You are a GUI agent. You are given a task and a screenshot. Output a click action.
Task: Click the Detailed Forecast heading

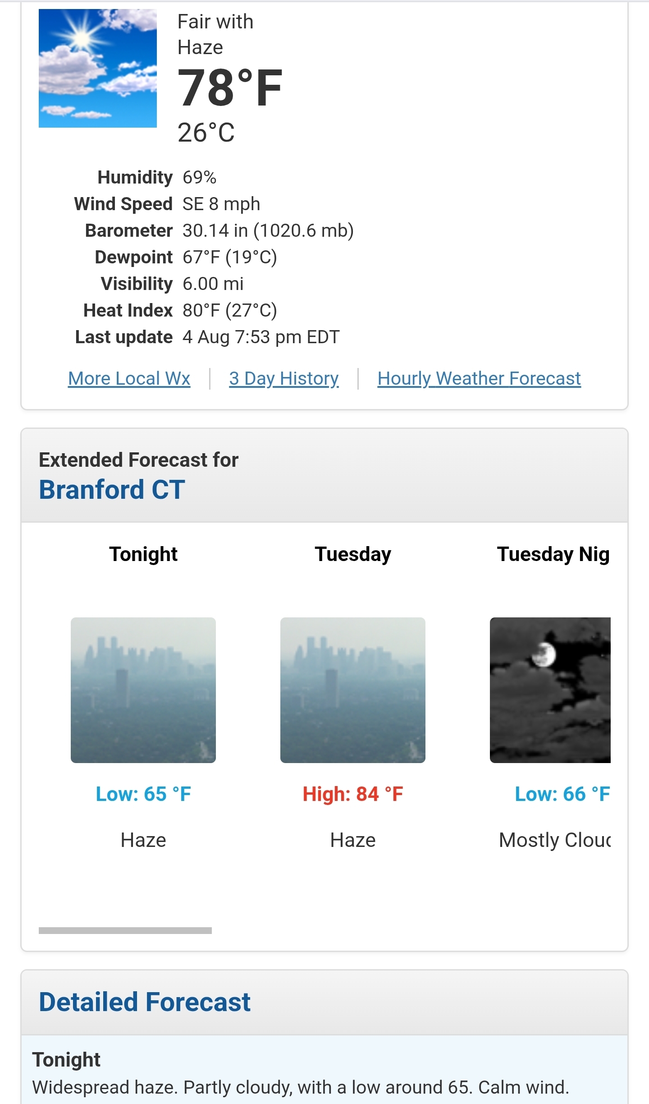pos(145,1002)
